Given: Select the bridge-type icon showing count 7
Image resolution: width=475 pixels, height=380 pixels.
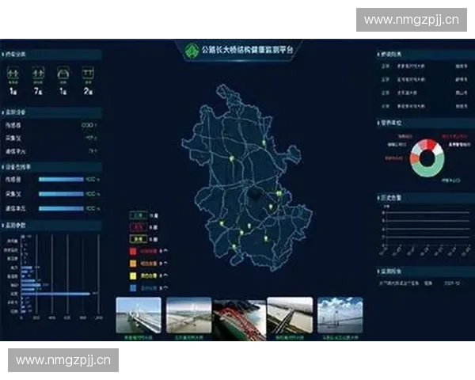Looking at the screenshot, I should tap(38, 74).
